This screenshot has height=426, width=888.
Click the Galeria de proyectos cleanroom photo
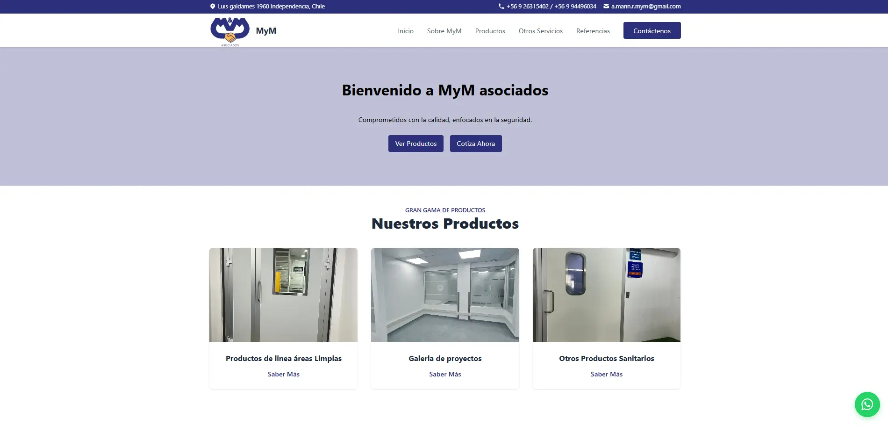click(444, 295)
